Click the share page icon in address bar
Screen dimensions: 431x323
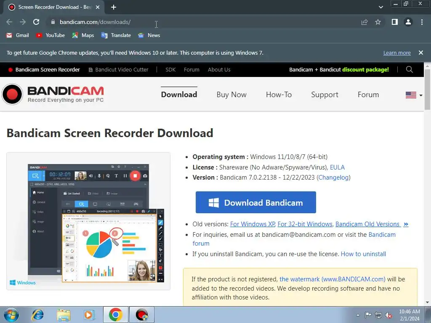tap(364, 22)
